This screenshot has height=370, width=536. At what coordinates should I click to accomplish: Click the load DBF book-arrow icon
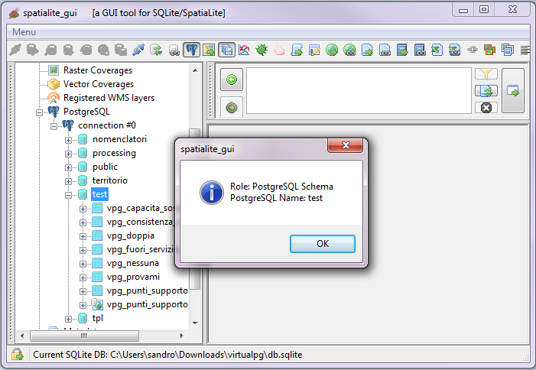coord(402,50)
